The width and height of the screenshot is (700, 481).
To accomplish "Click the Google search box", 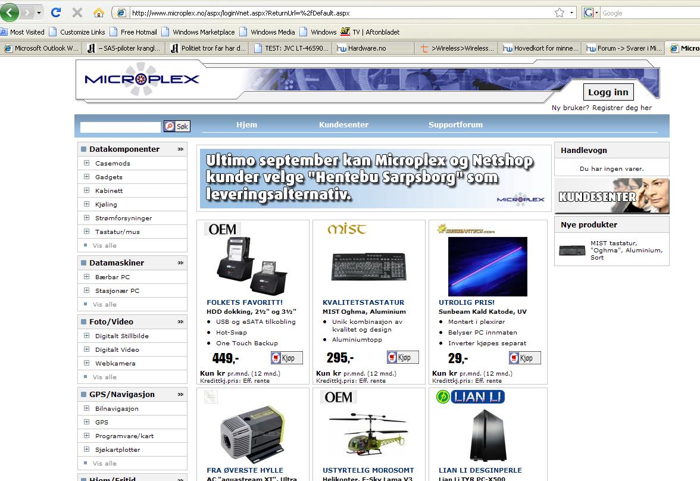I will point(650,13).
